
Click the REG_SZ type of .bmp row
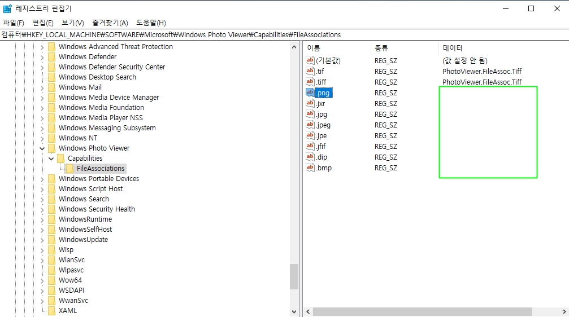pos(386,168)
